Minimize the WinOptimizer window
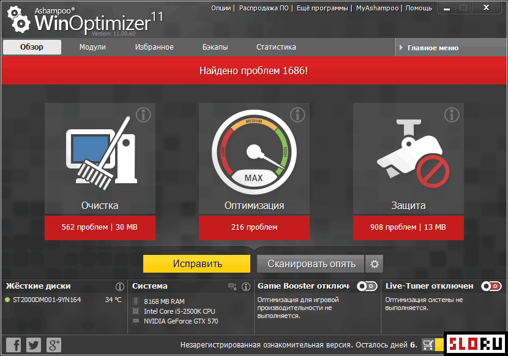Screen dimensions: 508x356 point(447,8)
